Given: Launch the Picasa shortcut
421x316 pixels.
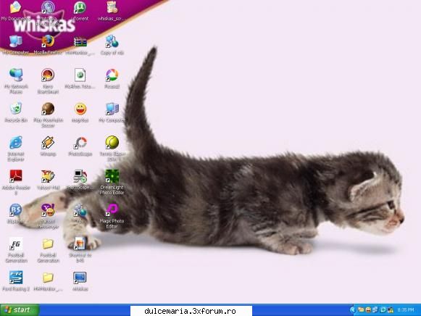Looking at the screenshot, I should tap(112, 75).
